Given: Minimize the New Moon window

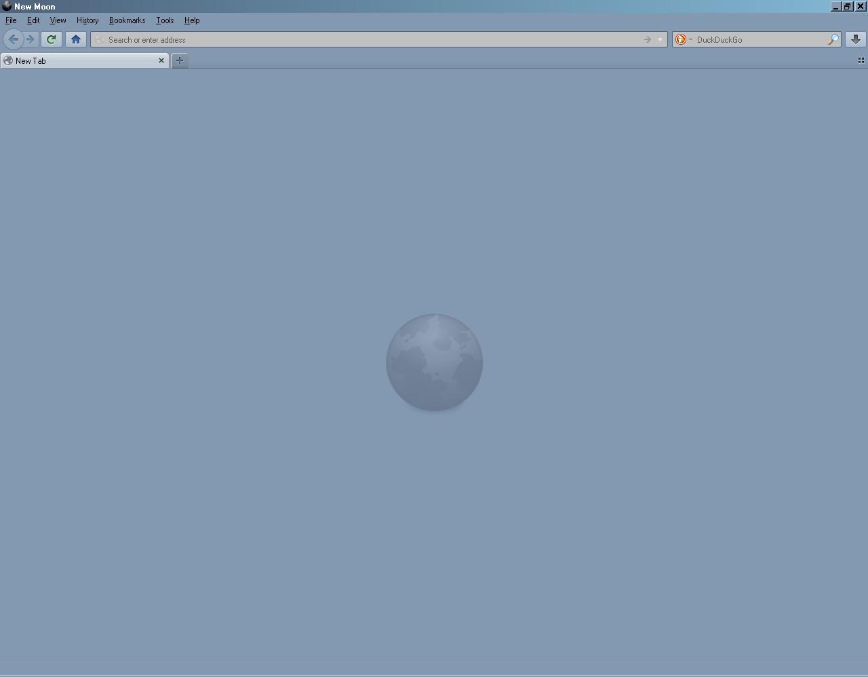Looking at the screenshot, I should pyautogui.click(x=836, y=6).
